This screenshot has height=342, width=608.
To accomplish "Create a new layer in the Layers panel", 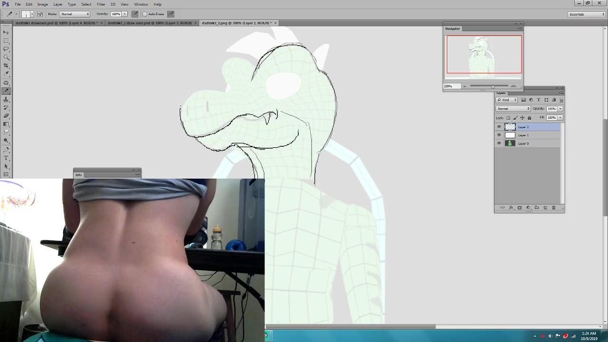I will point(545,208).
